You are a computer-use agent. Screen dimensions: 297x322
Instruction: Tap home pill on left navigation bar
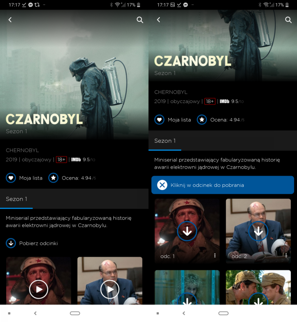point(75,313)
